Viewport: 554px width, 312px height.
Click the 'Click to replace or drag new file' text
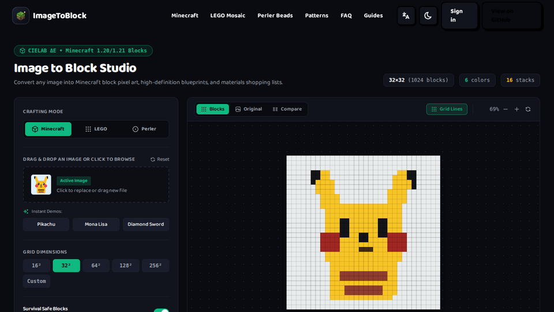(x=92, y=190)
